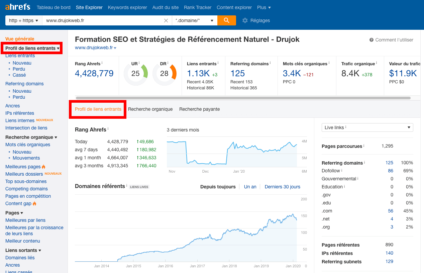Open Content gap in the sidebar
Screen dimensions: 424x273
(18, 203)
